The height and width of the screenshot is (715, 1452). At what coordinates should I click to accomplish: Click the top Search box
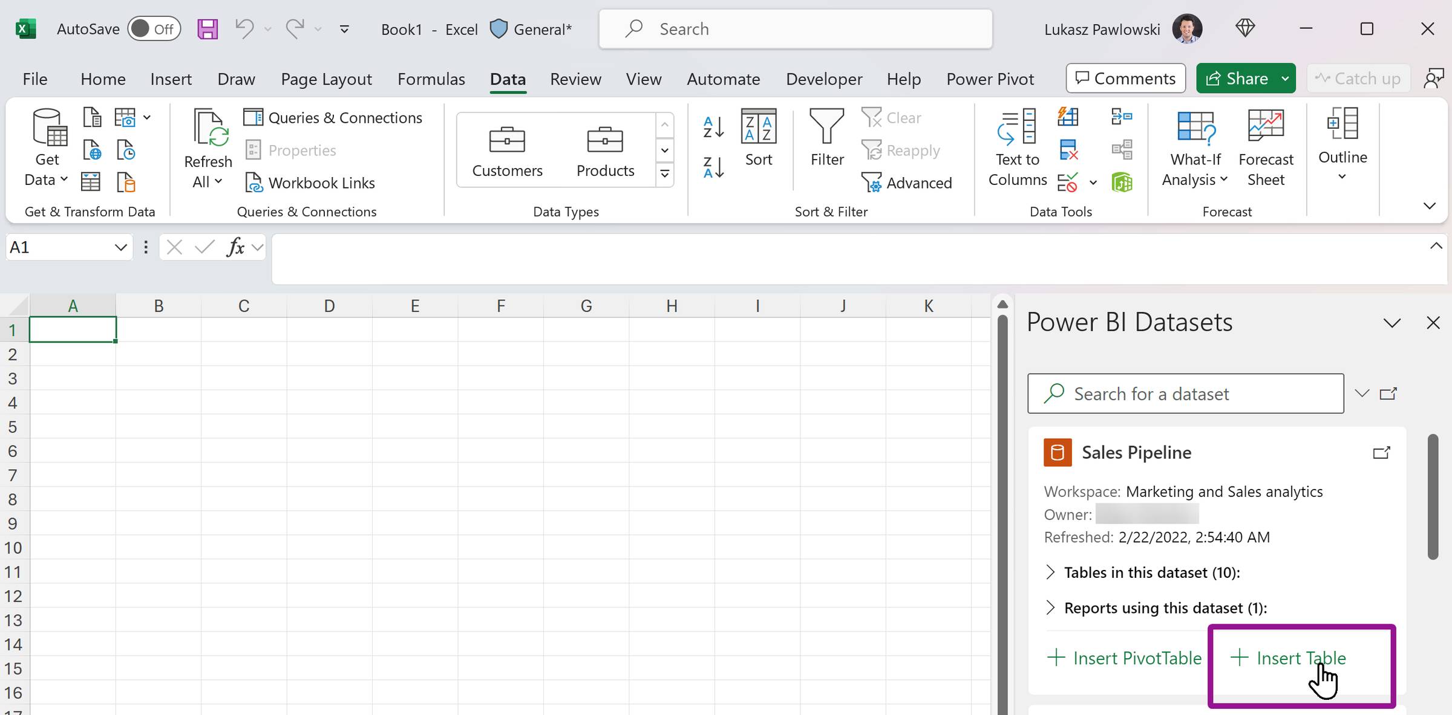tap(795, 29)
